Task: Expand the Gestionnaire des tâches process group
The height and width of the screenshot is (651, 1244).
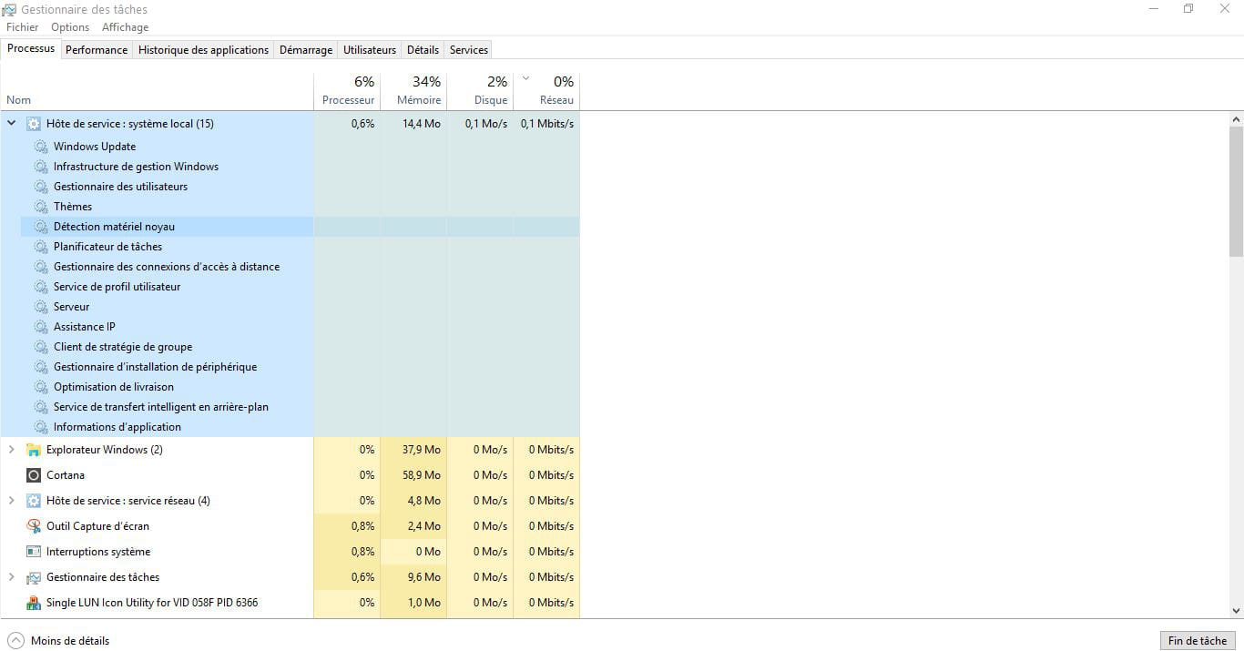Action: coord(11,577)
